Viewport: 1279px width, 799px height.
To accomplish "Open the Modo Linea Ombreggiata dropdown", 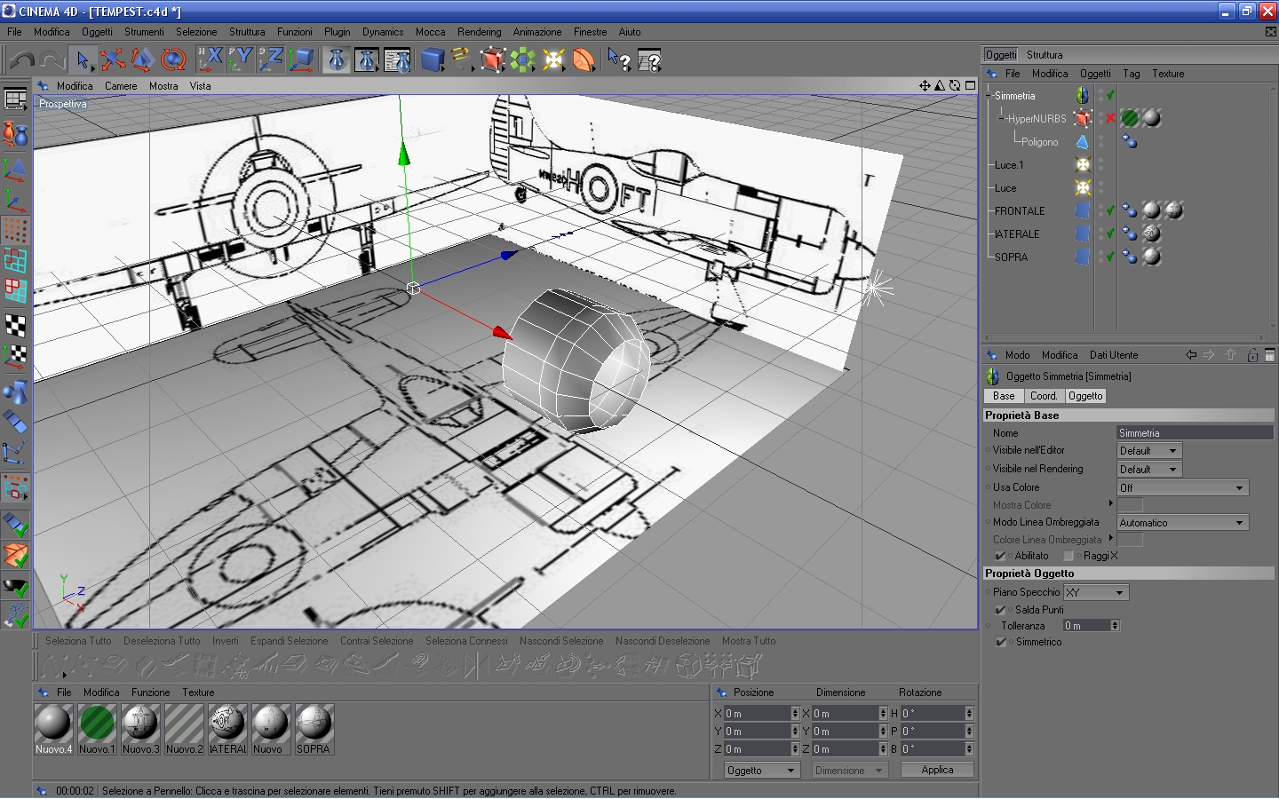I will [1183, 523].
